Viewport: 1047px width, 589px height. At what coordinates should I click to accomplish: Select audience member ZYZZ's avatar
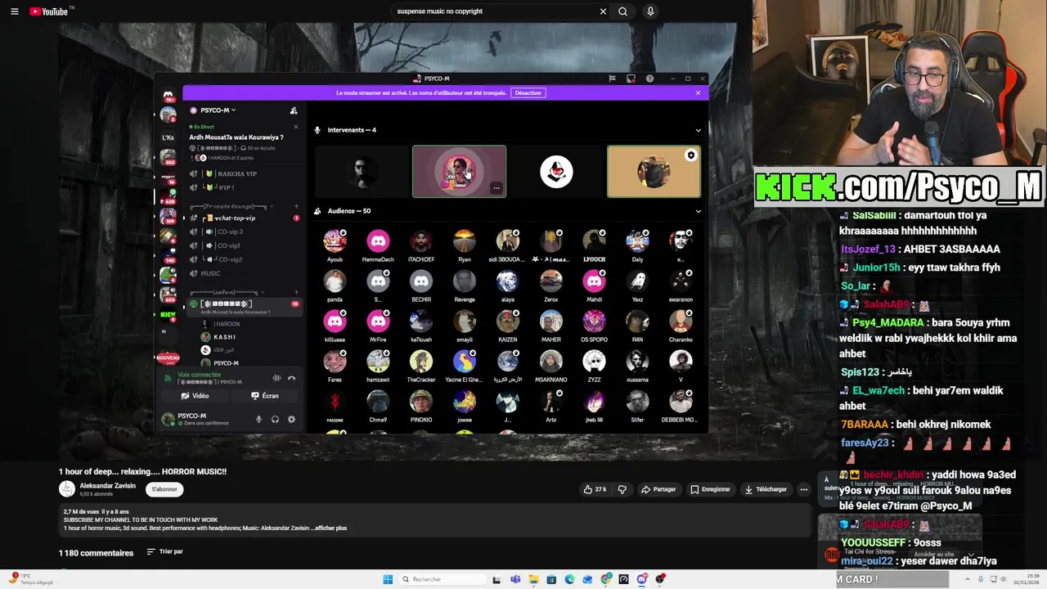pyautogui.click(x=594, y=361)
